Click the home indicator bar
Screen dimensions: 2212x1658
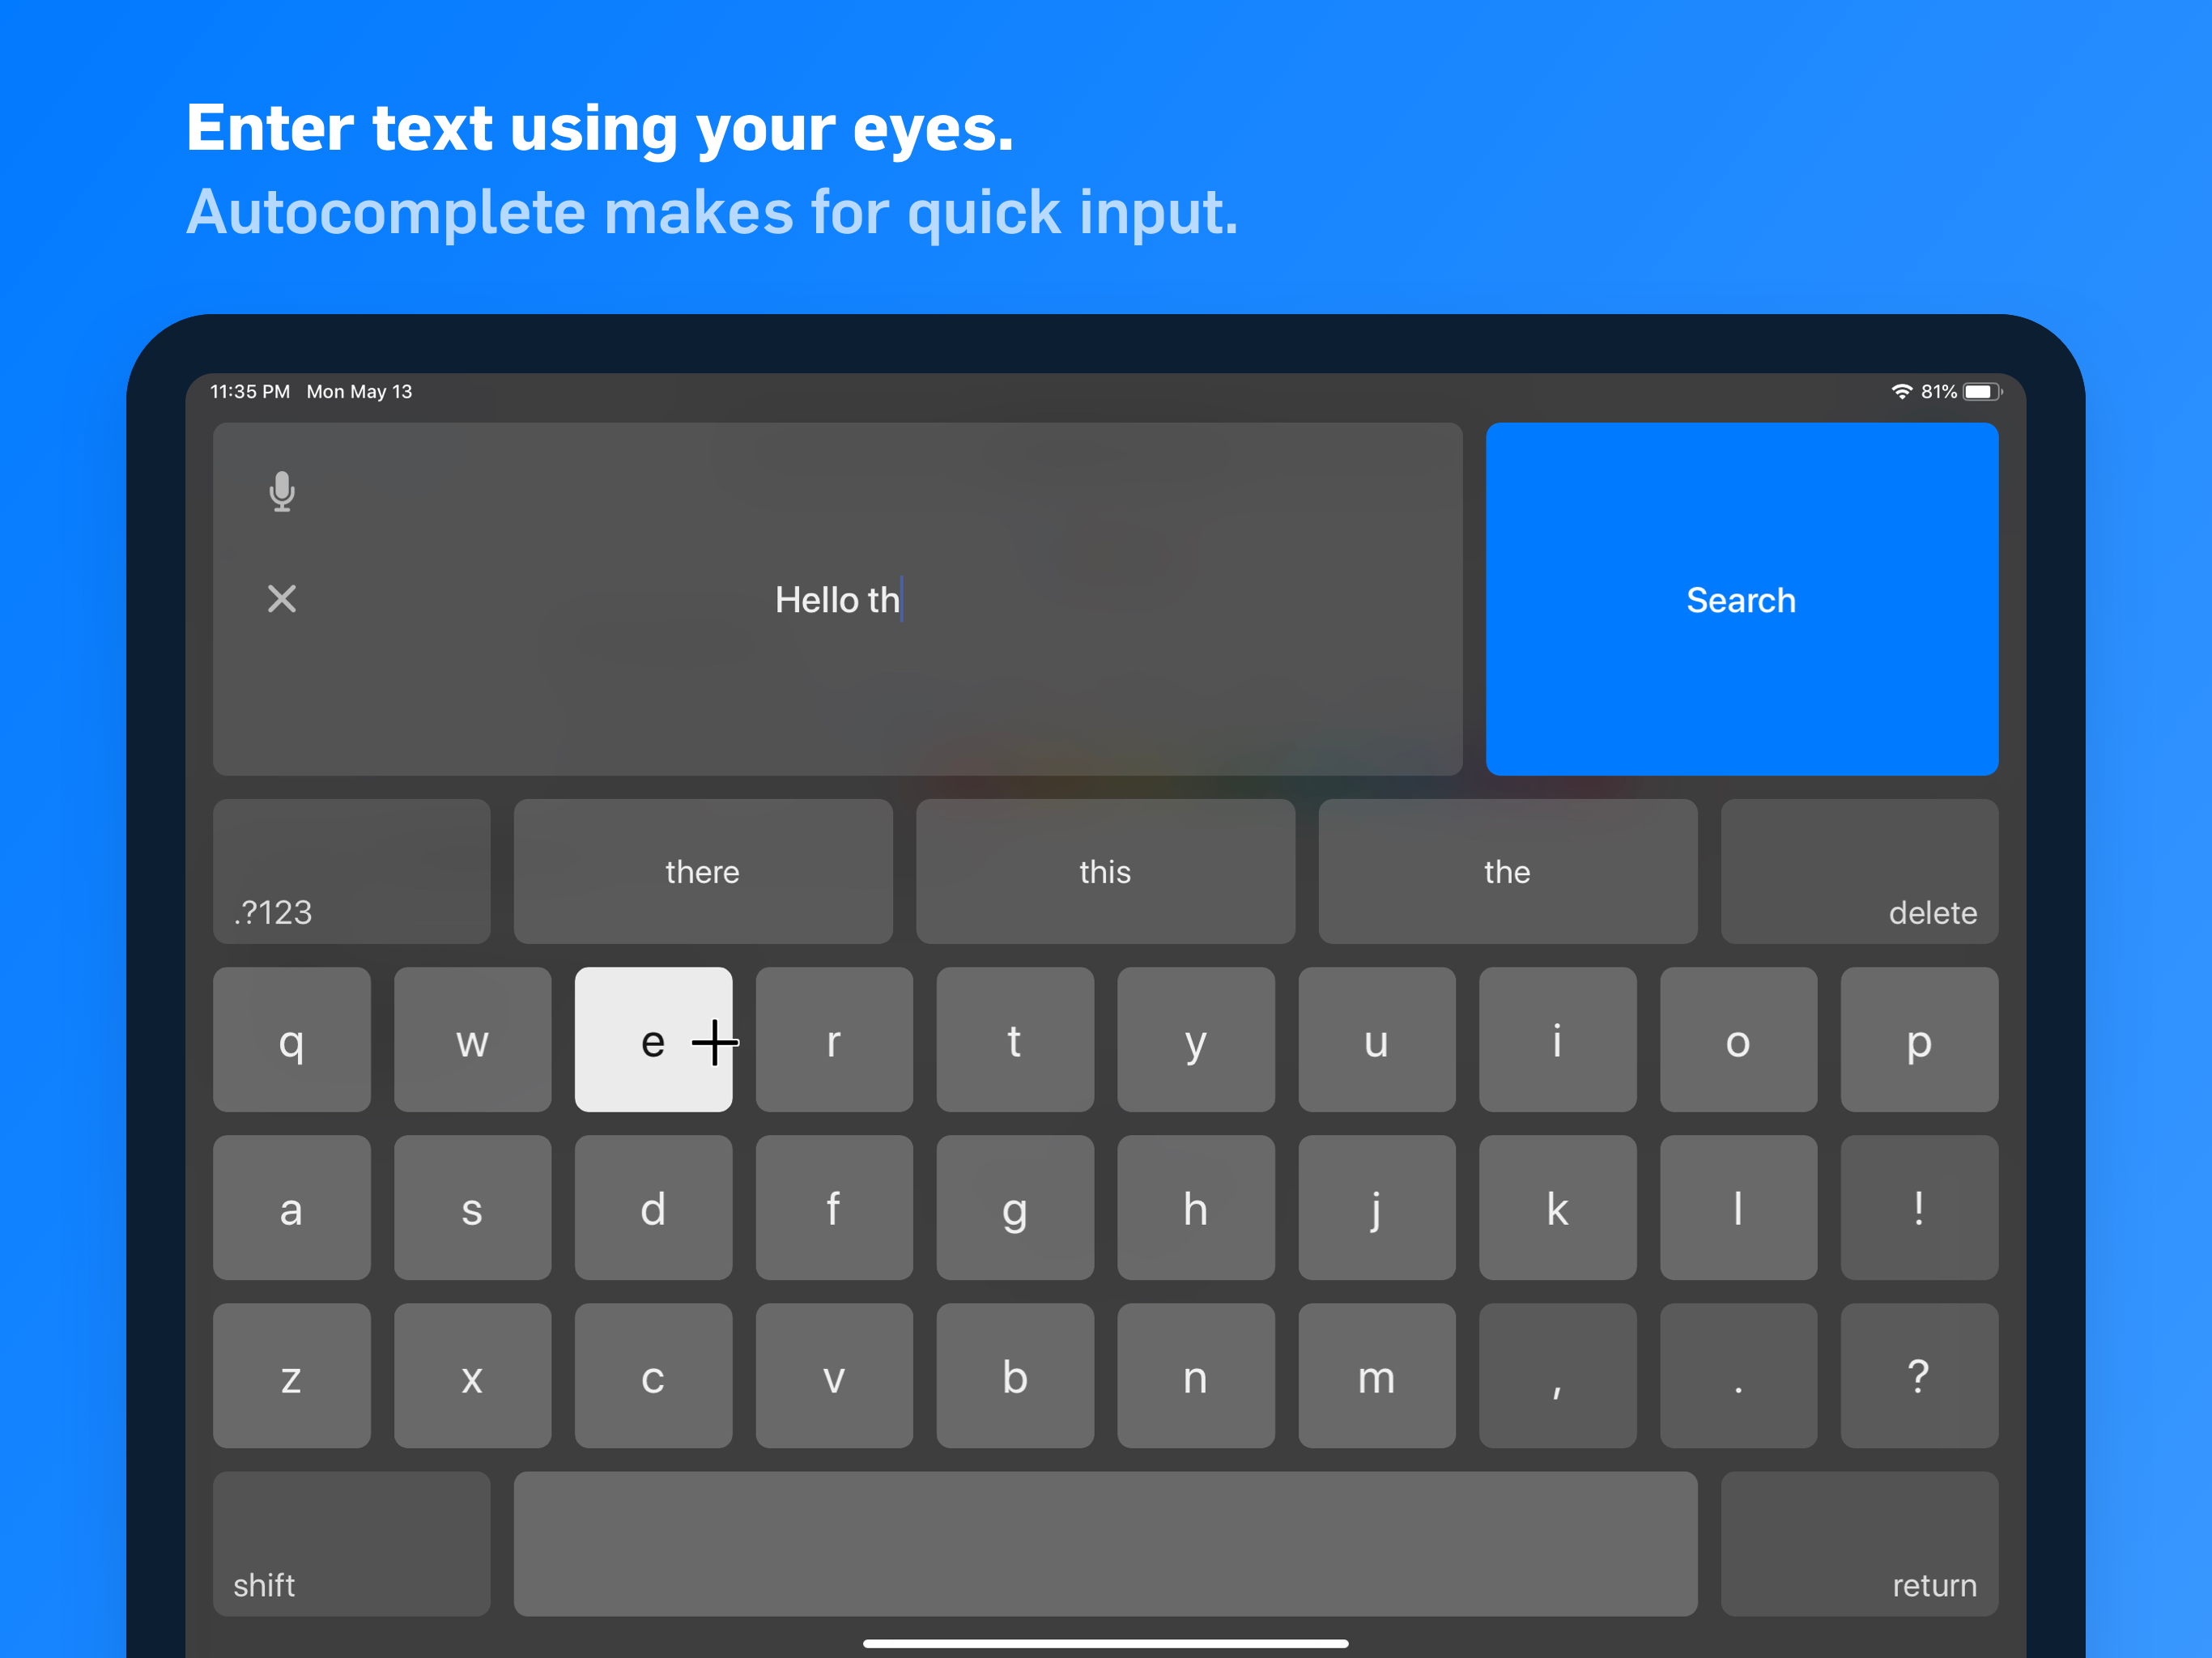1105,1643
